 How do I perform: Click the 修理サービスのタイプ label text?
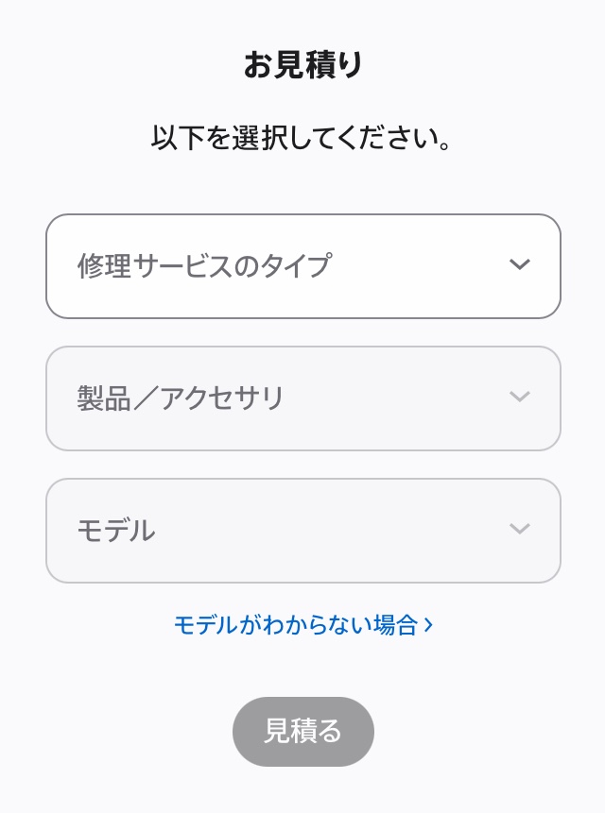(x=203, y=266)
